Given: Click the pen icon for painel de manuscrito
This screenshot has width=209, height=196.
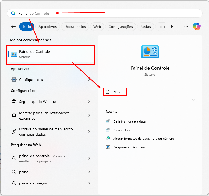Looking at the screenshot, I should pyautogui.click(x=14, y=131).
